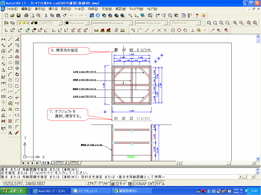Expand the Redo history dropdown arrow
The height and width of the screenshot is (195, 261).
[x=85, y=16]
